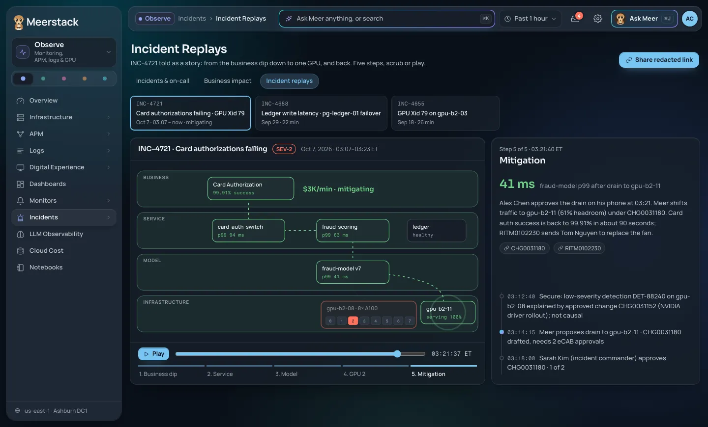Expand the Monitors submenu chevron
The image size is (708, 427).
click(109, 201)
